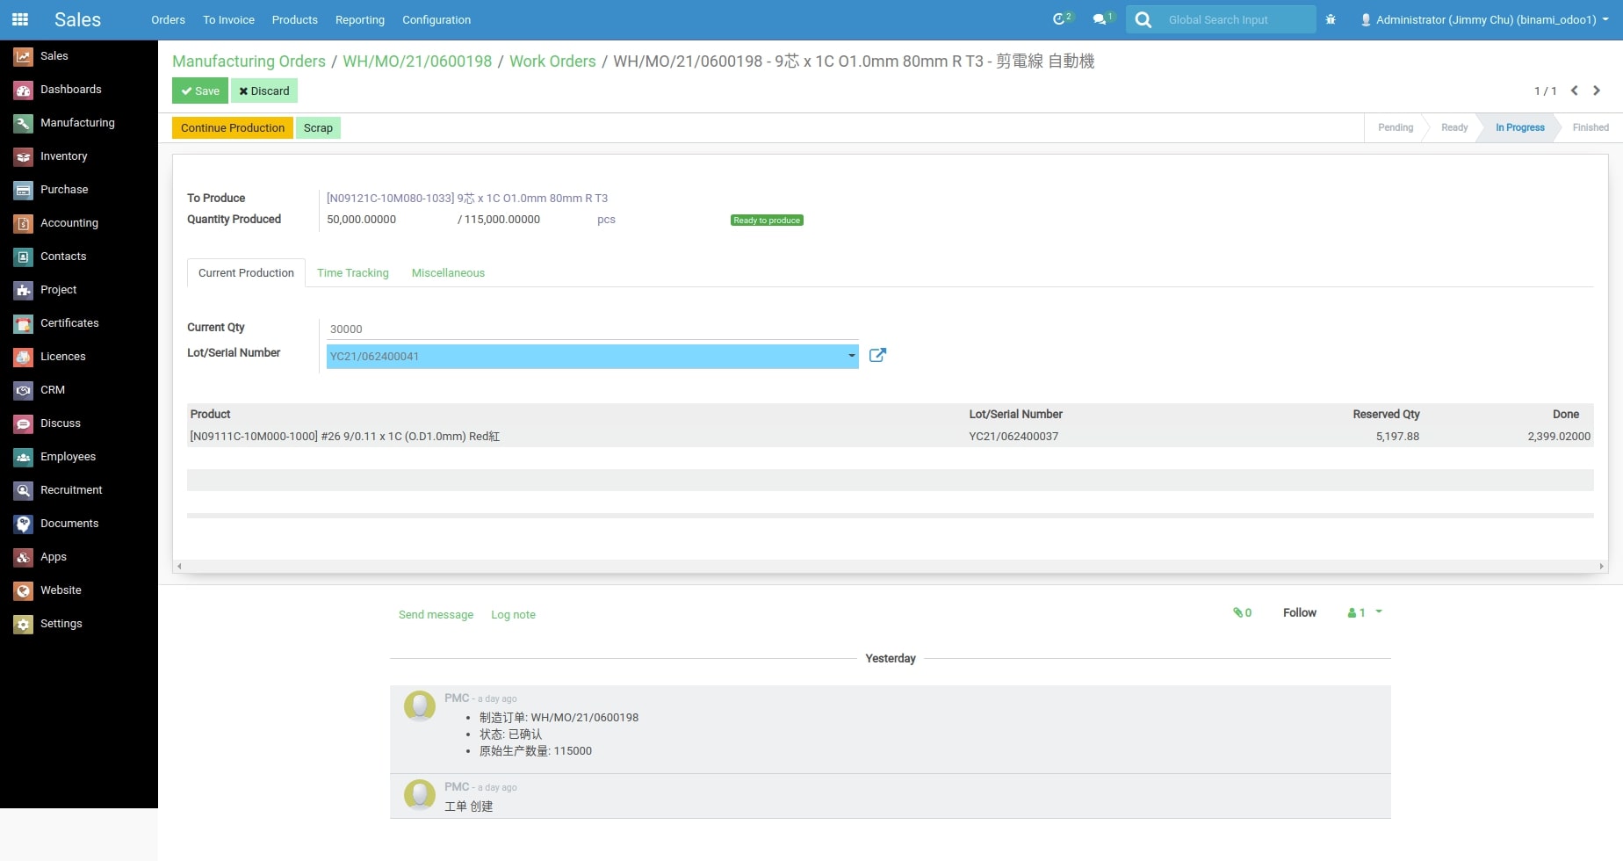This screenshot has height=861, width=1623.
Task: Open To Invoice menu
Action: click(228, 19)
